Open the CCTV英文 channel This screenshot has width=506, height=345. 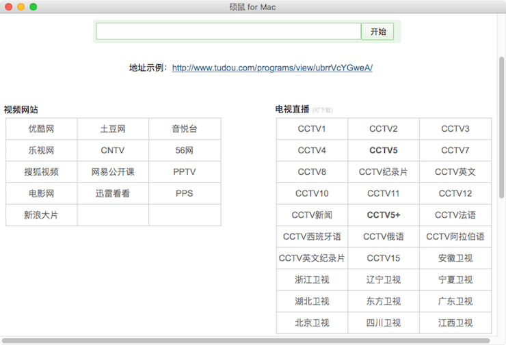[x=455, y=172]
